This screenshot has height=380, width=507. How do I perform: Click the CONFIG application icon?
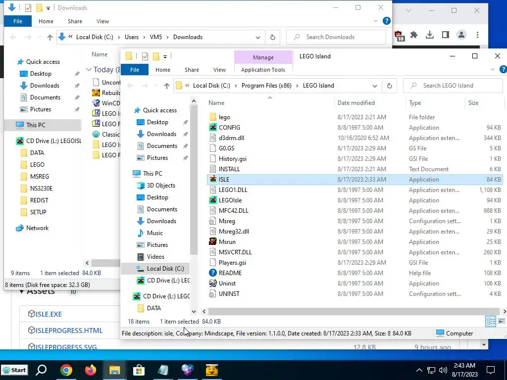(x=213, y=127)
